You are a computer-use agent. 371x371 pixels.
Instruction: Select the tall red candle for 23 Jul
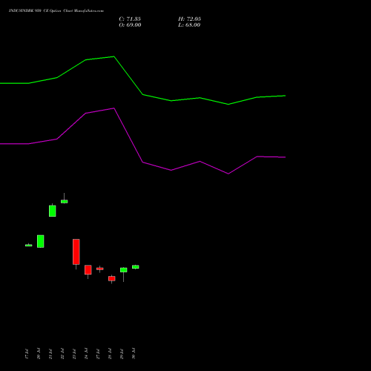[x=76, y=252]
